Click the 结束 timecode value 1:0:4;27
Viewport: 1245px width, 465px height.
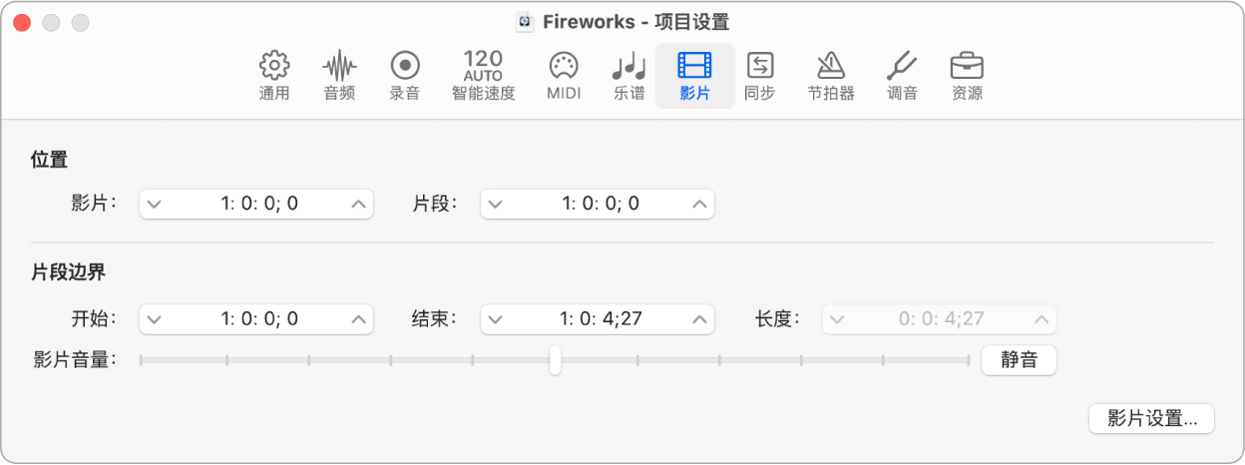click(601, 319)
